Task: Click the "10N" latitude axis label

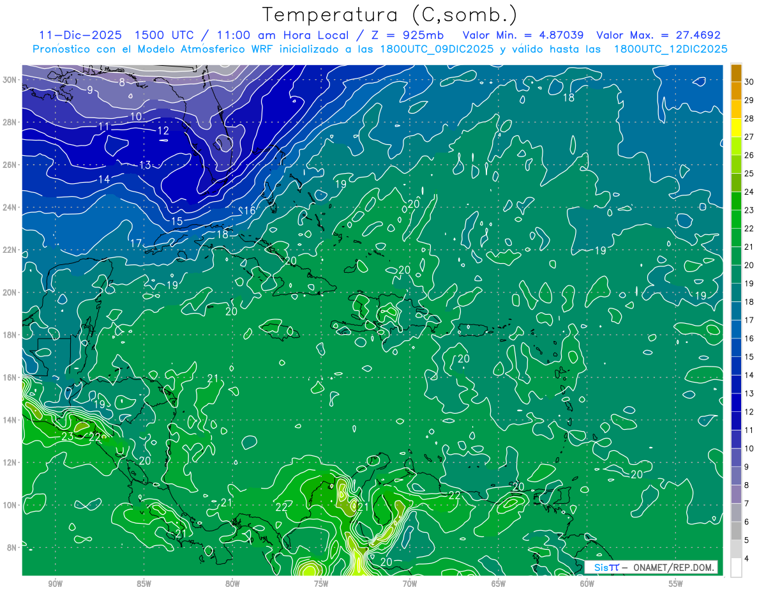Action: (11, 505)
